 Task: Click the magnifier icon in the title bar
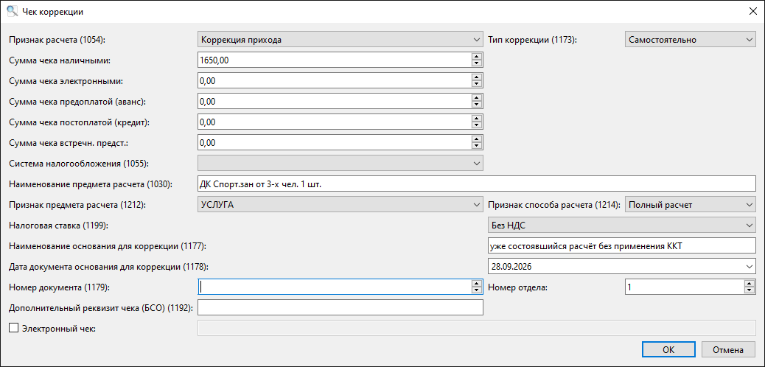(13, 11)
